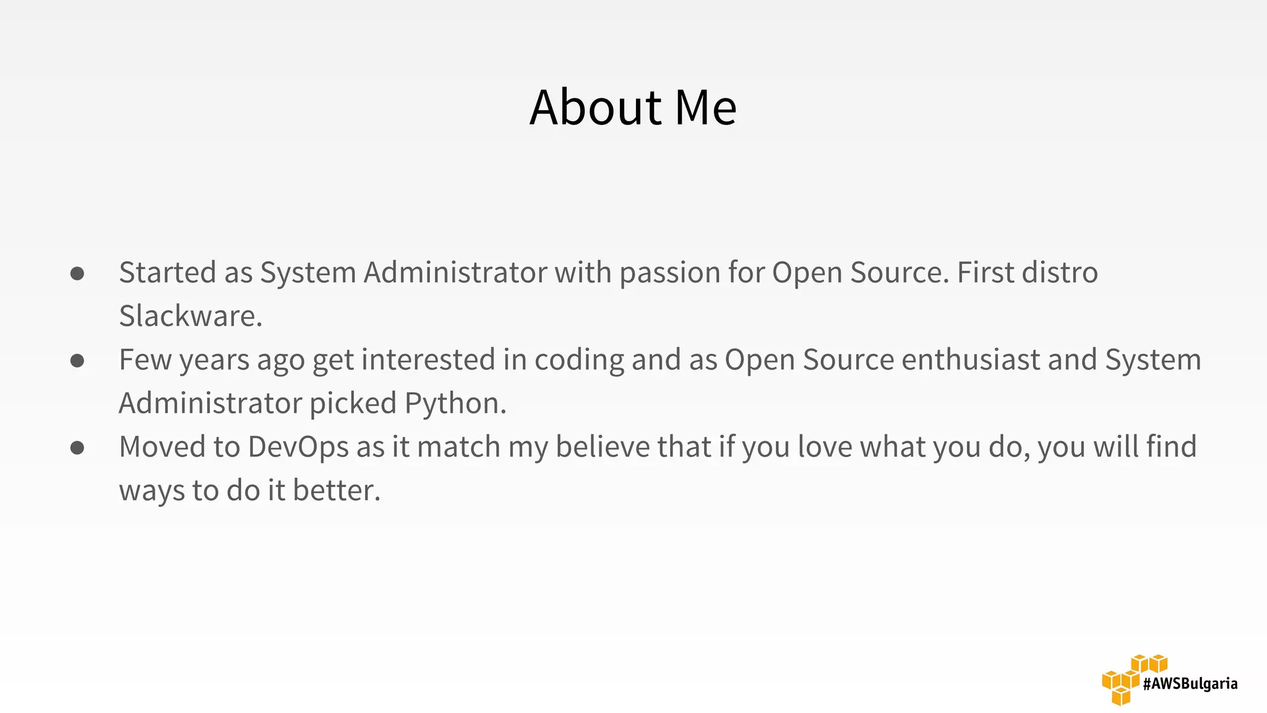This screenshot has width=1267, height=713.
Task: Click the first bullet point dot
Action: pyautogui.click(x=77, y=274)
